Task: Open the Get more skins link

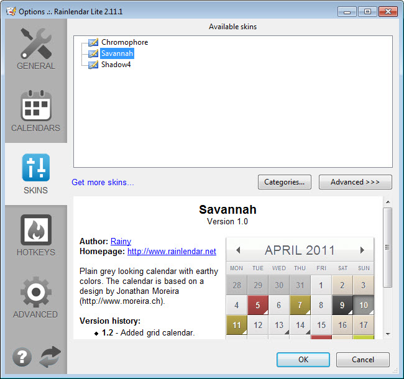Action: [103, 182]
